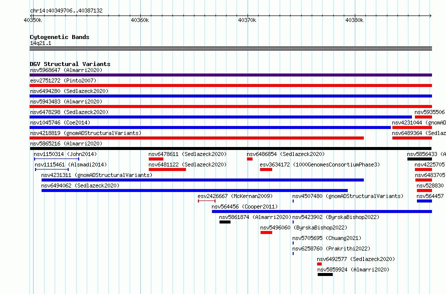
Task: Click the red bar under nsv5496060
Action: (x=266, y=232)
